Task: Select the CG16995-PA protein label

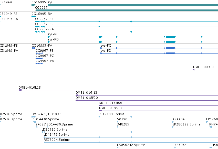Action: pyautogui.click(x=42, y=46)
